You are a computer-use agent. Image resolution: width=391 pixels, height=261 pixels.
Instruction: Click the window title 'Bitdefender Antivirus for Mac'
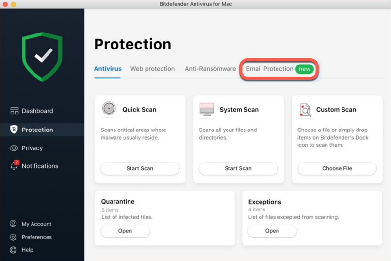[196, 4]
